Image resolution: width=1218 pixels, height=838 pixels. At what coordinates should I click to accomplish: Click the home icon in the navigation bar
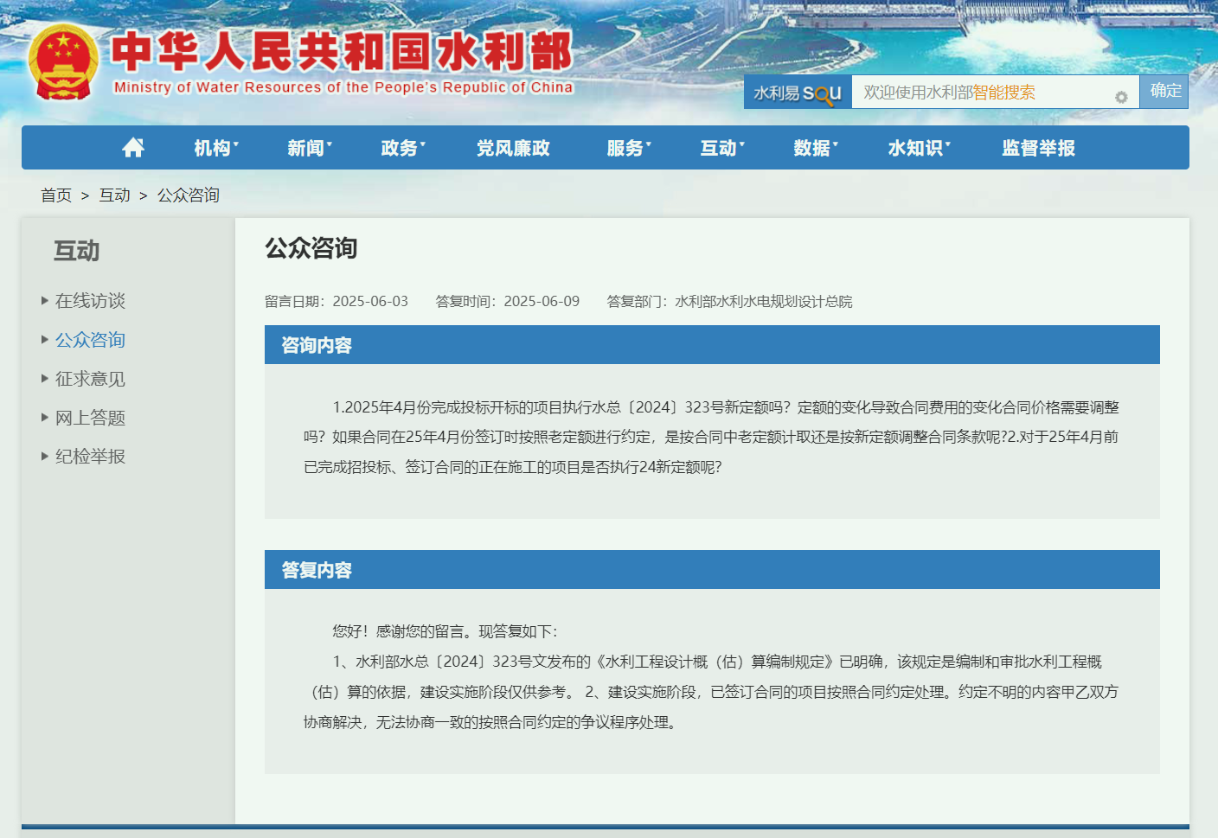(x=133, y=147)
